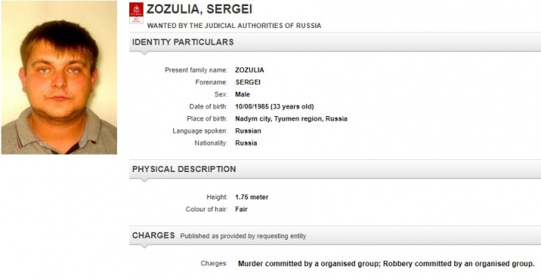Image resolution: width=541 pixels, height=279 pixels.
Task: Click the ZOZULIA, SERGEI heading
Action: [x=199, y=9]
